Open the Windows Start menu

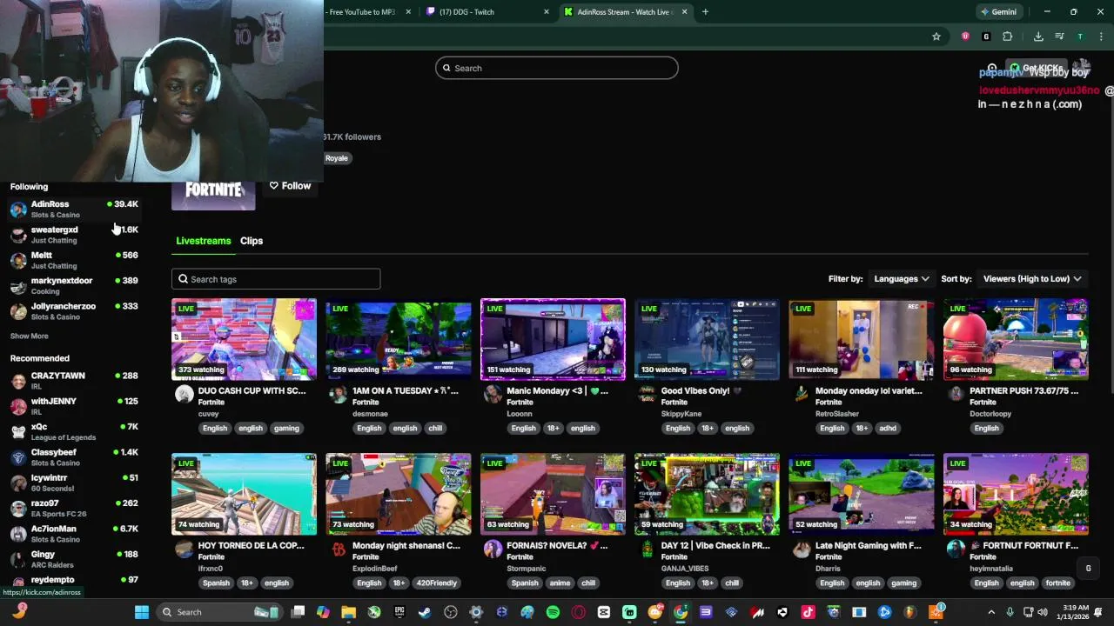[142, 612]
